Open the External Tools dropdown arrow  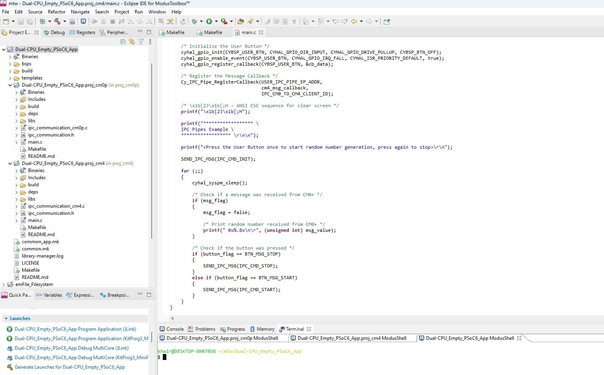(x=231, y=21)
